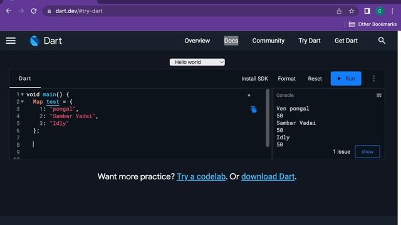Click the address bar URL dart.dev/#try-dart
401x225 pixels.
pos(79,11)
